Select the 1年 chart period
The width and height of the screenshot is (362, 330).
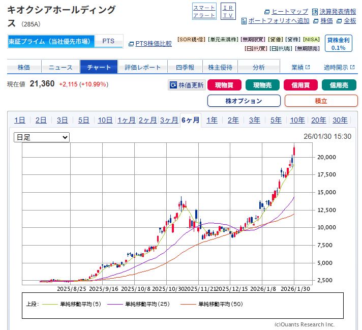[x=212, y=121]
